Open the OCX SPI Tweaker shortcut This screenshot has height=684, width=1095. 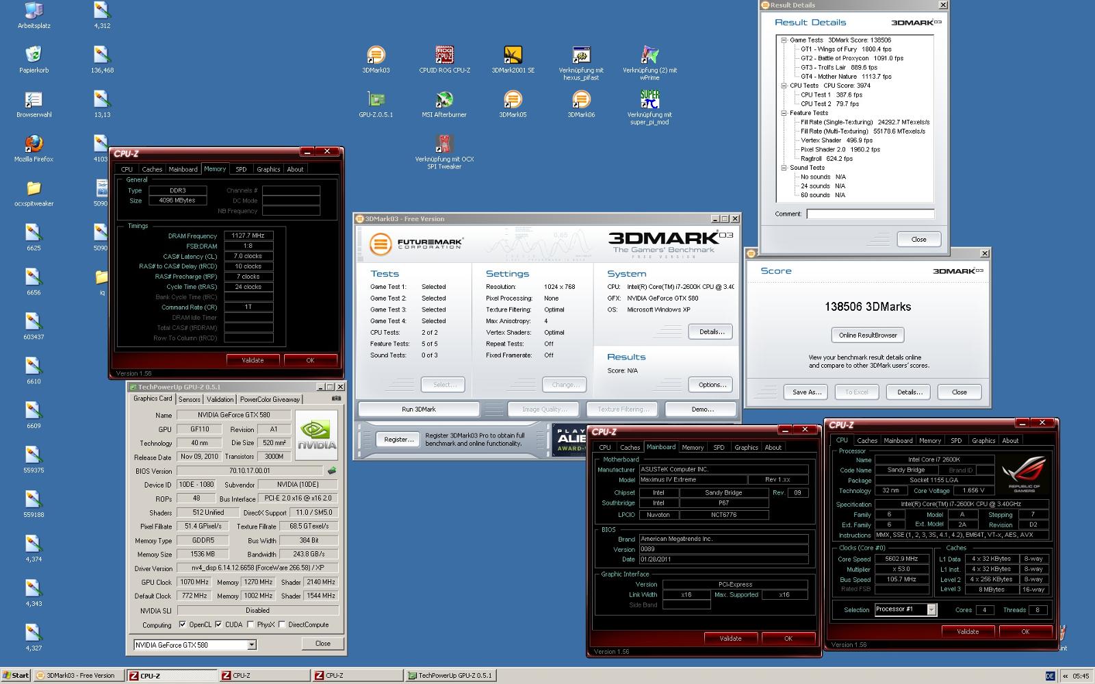tap(444, 144)
